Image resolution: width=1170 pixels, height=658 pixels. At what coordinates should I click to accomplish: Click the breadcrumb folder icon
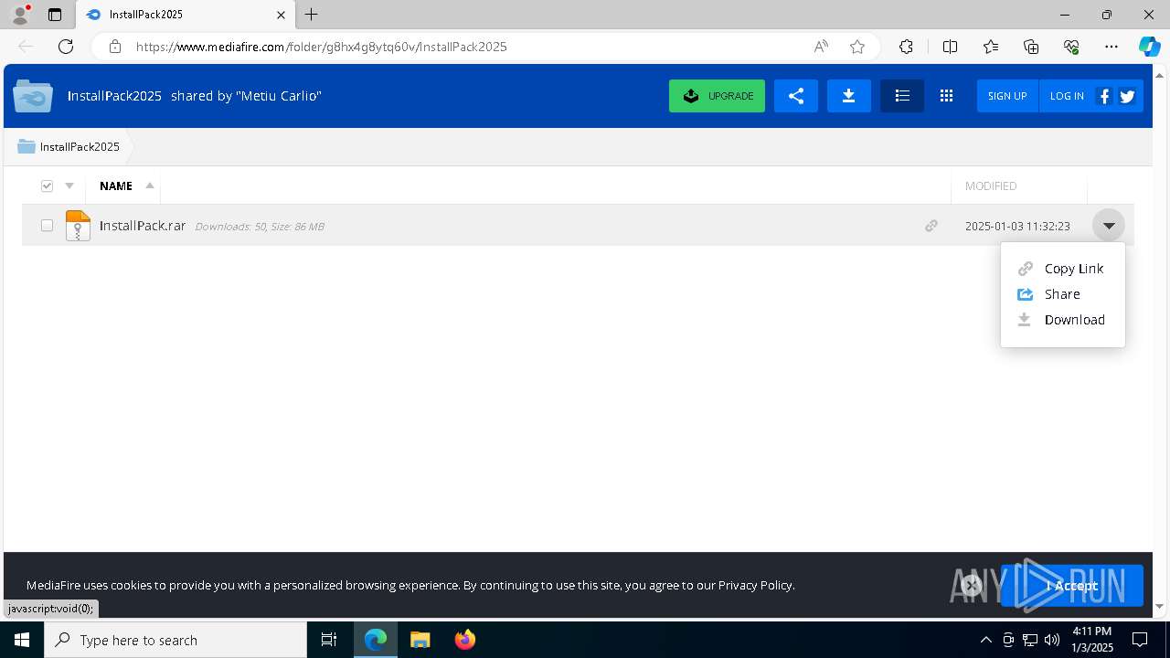(x=27, y=146)
